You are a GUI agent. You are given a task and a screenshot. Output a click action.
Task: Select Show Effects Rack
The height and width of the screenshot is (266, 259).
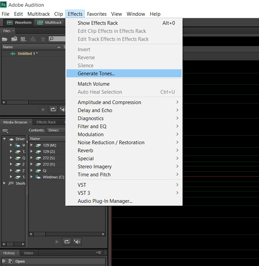click(x=124, y=23)
